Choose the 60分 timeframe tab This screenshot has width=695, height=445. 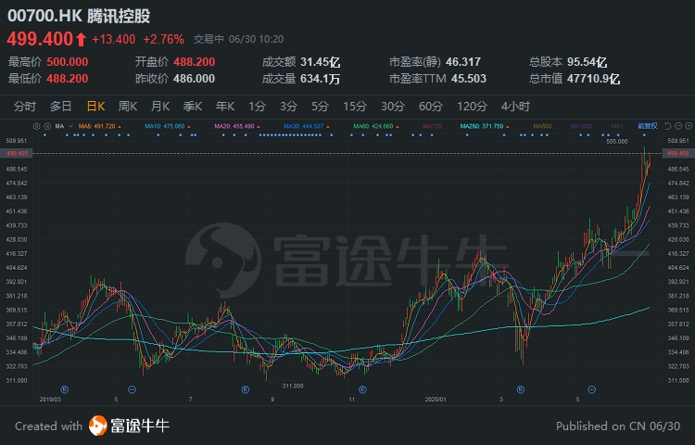(x=431, y=106)
